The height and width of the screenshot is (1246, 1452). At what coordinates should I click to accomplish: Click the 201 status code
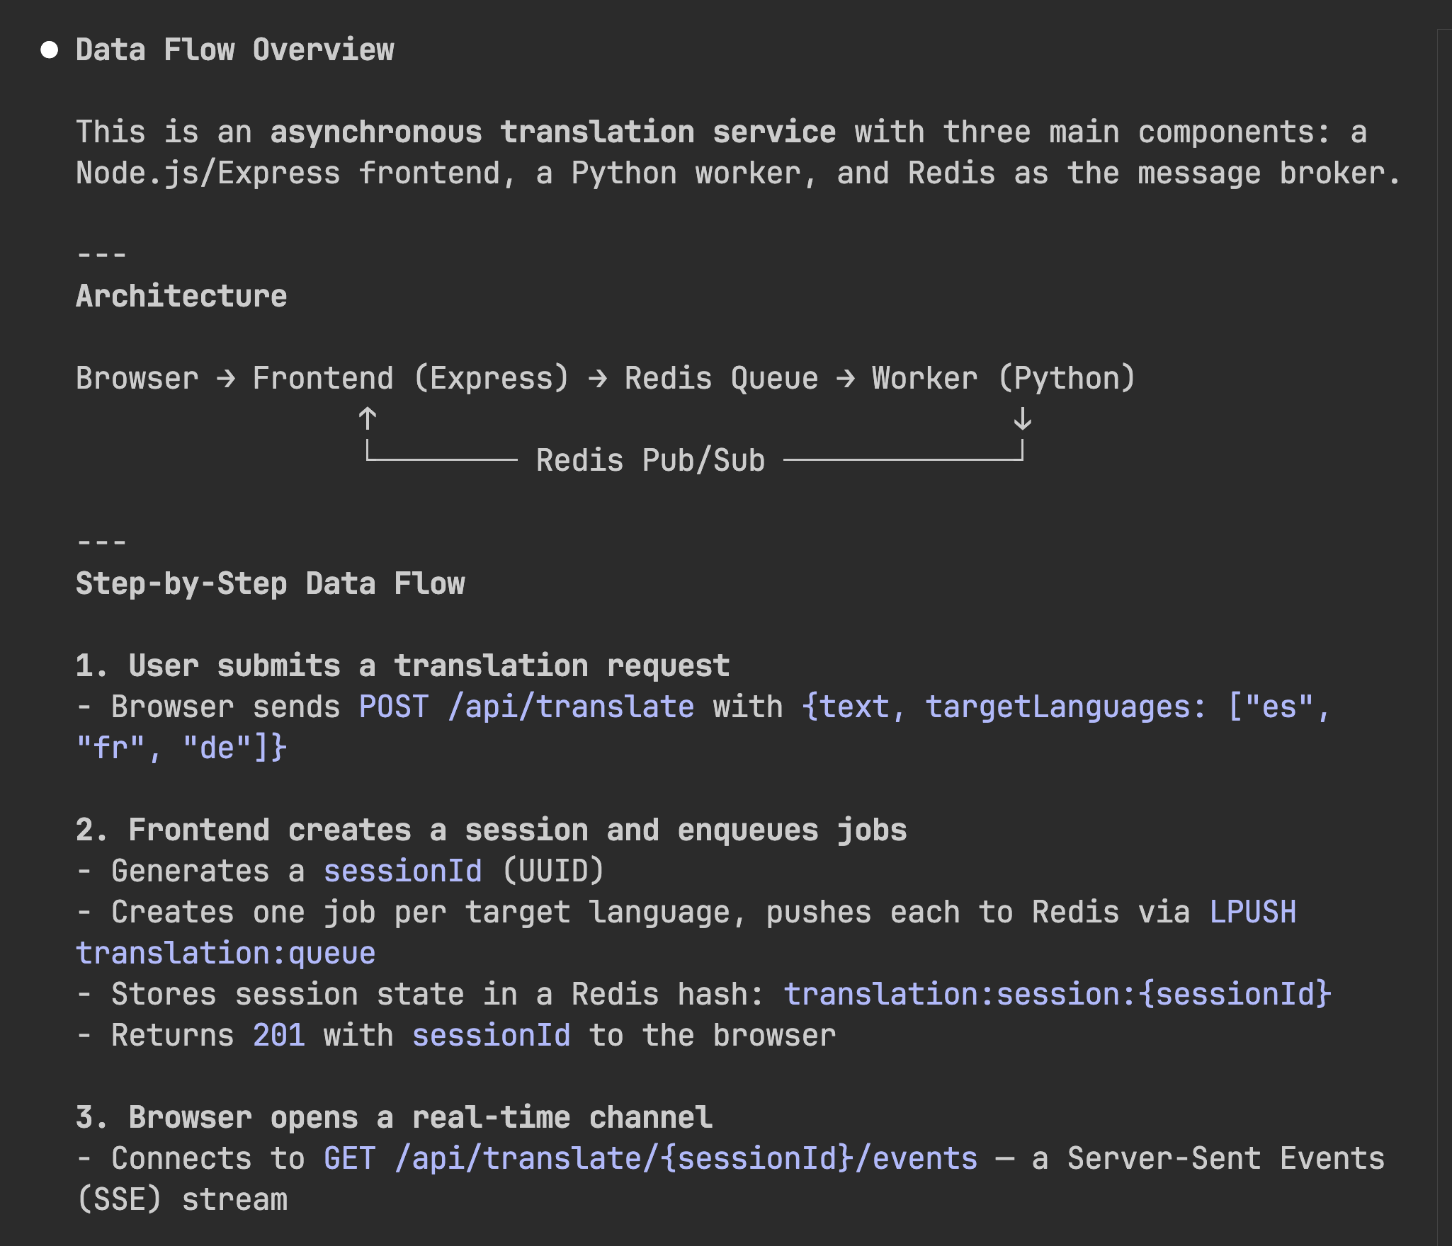279,1036
